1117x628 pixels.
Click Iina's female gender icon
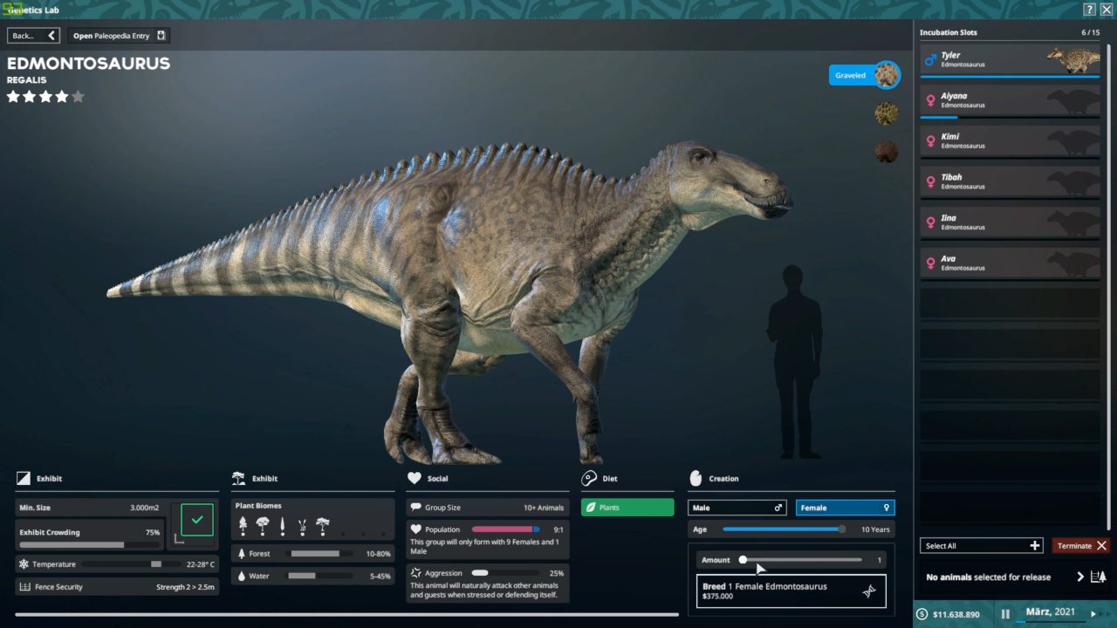(930, 222)
